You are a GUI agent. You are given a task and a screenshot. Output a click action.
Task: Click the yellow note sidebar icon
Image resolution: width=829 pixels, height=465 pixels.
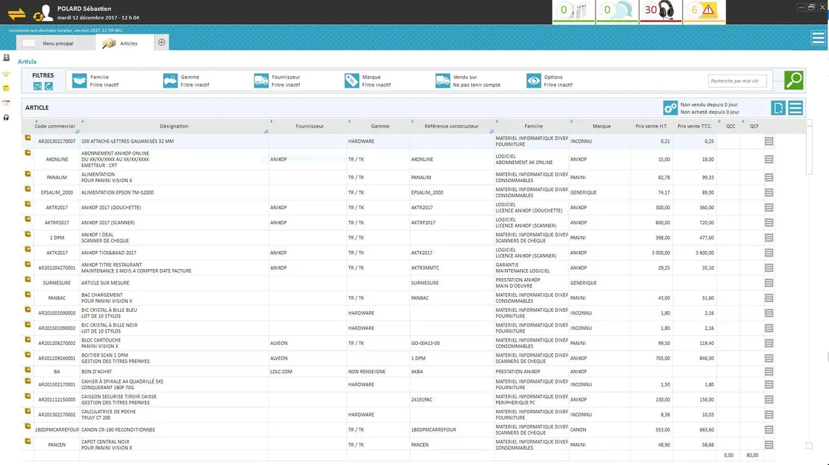click(x=6, y=88)
